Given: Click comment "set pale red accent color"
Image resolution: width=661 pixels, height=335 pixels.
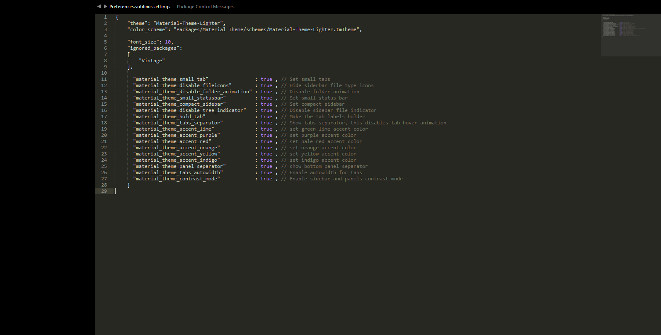Looking at the screenshot, I should [322, 141].
